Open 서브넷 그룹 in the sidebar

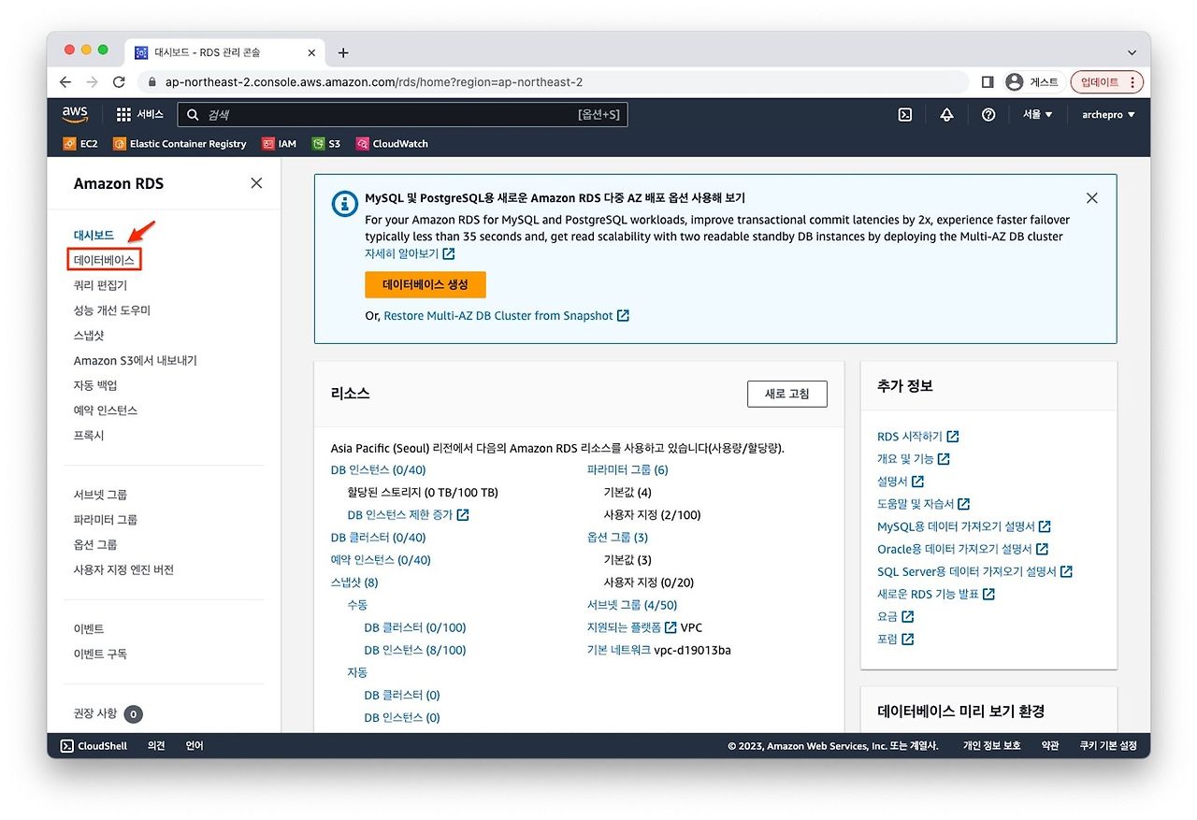click(x=100, y=495)
